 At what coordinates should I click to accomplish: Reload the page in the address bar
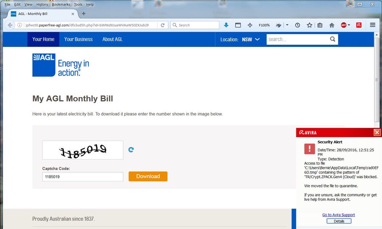click(163, 25)
